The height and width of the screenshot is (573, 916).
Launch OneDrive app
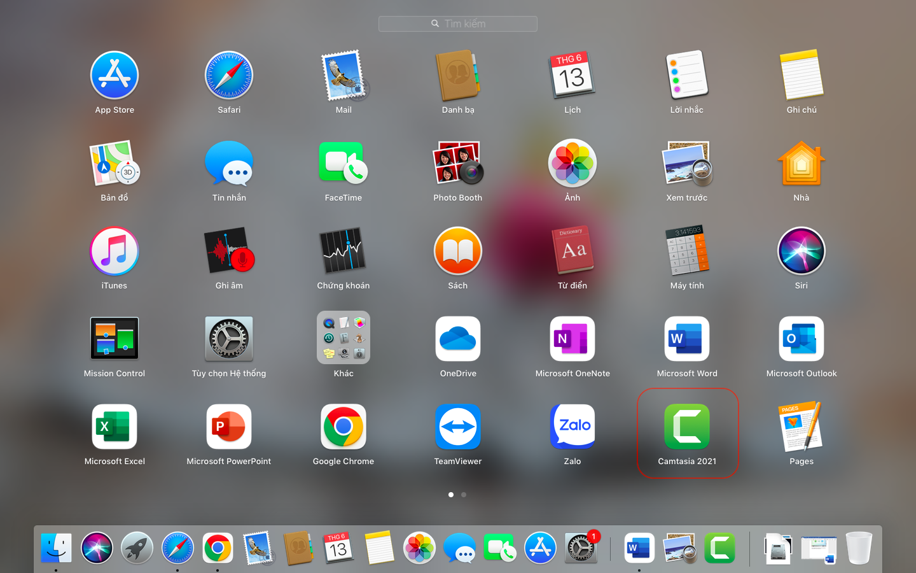coord(458,339)
